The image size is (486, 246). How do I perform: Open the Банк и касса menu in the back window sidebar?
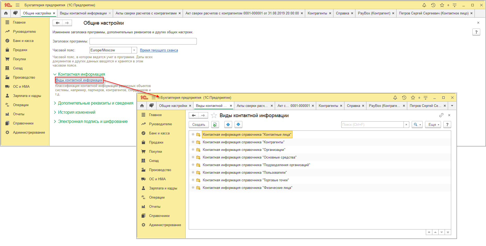(x=23, y=41)
